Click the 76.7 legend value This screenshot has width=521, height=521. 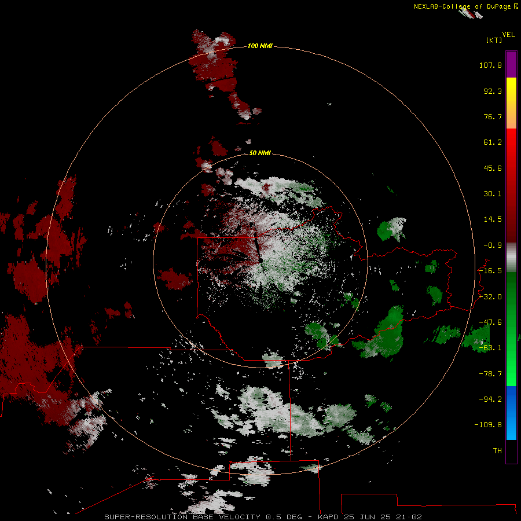[493, 116]
